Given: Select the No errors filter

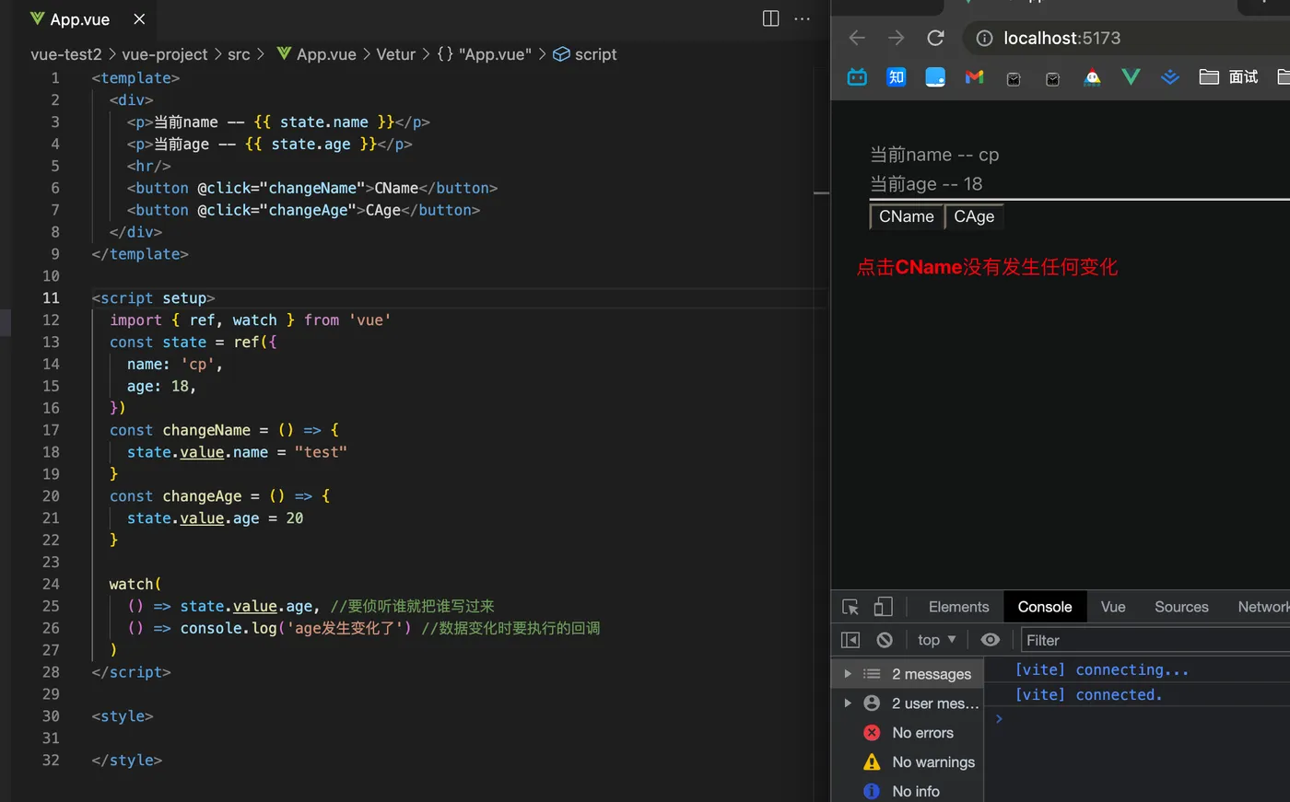Looking at the screenshot, I should point(908,733).
